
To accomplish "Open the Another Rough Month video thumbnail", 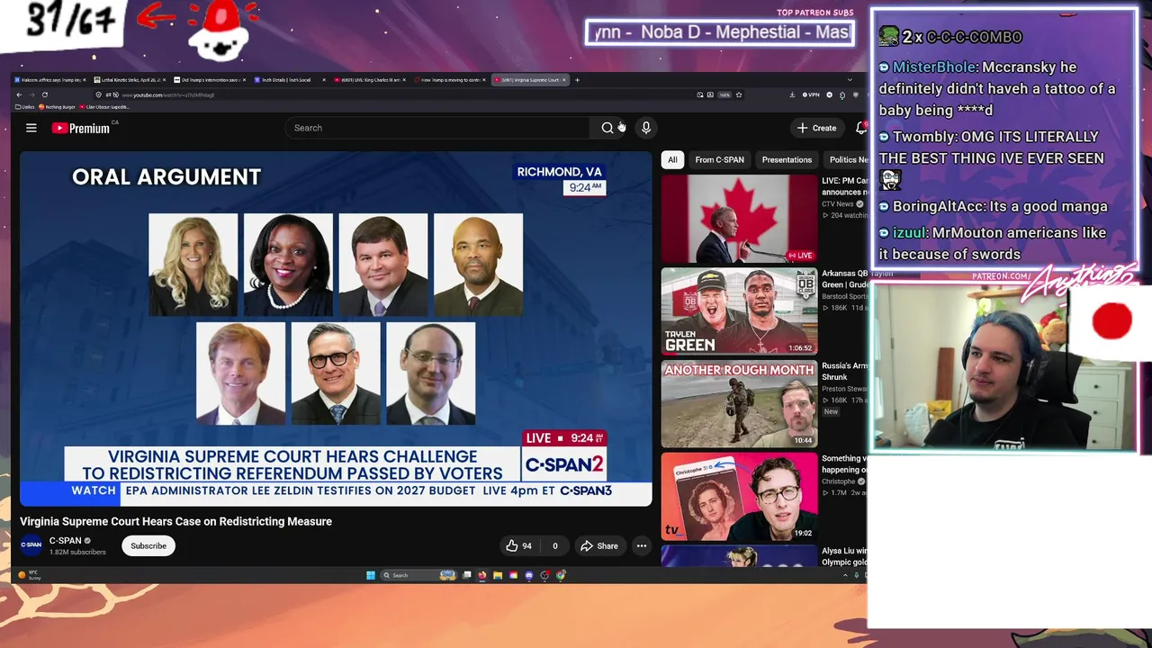I will (739, 404).
